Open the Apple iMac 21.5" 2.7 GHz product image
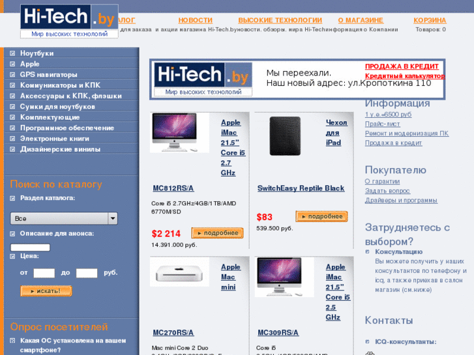 tap(179, 133)
